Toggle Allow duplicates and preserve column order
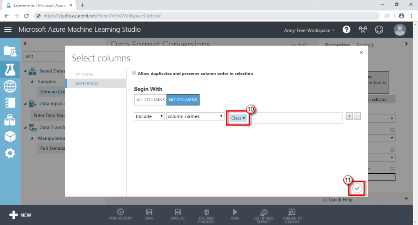 pos(134,73)
